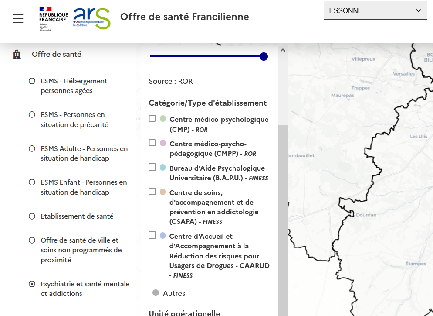Screen dimensions: 433x316
Task: Click the vertical scrollbar thumb in panel
Action: click(x=283, y=220)
